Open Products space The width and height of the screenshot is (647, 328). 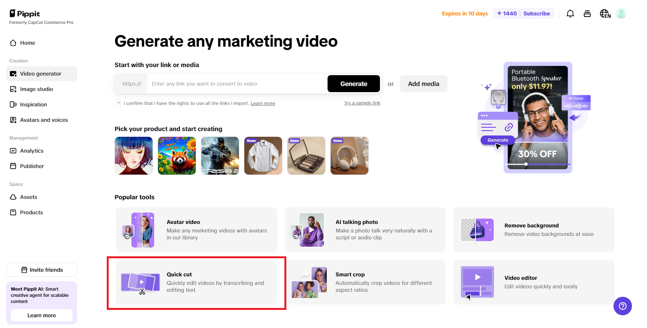coord(42,212)
